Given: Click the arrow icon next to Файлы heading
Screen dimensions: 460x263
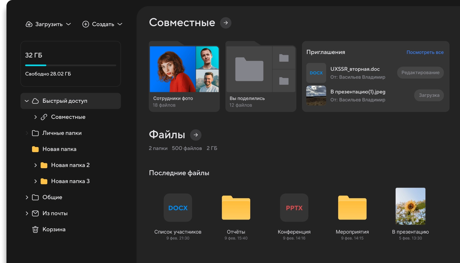Looking at the screenshot, I should tap(196, 135).
